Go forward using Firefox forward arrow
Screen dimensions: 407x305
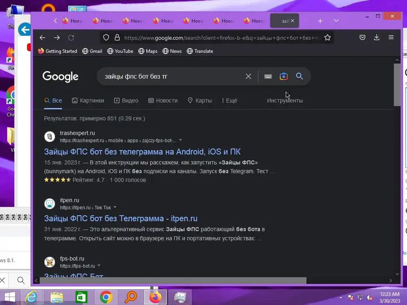[57, 38]
